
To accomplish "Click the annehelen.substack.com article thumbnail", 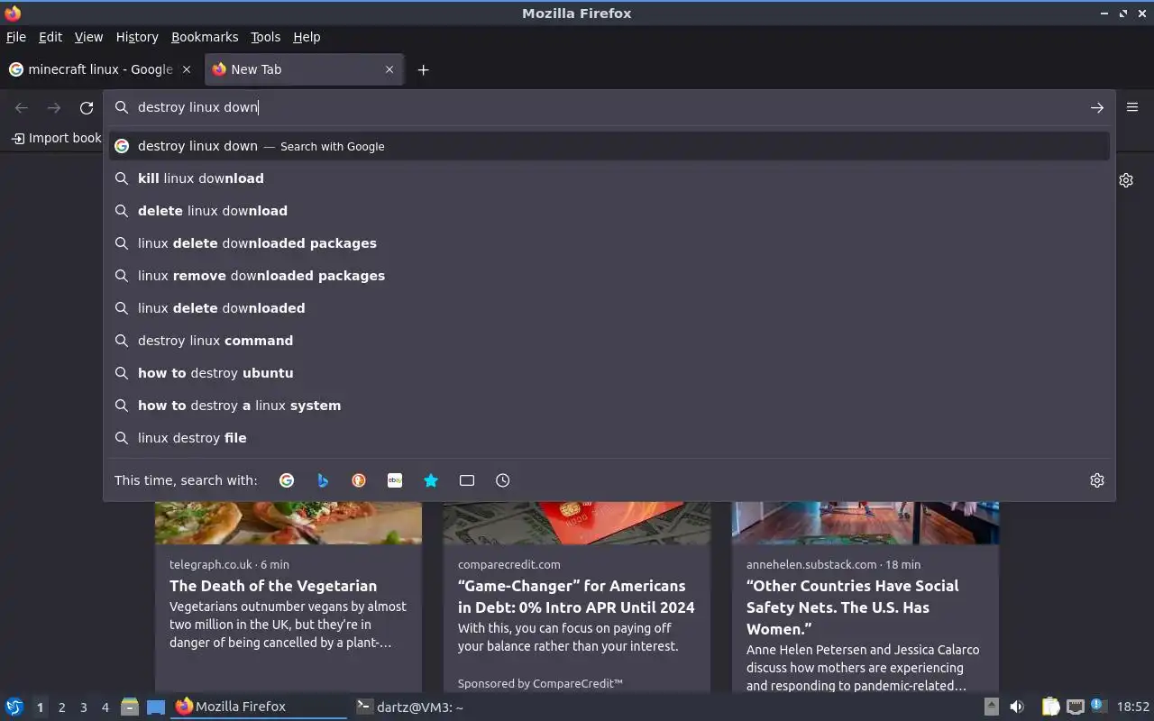I will (x=865, y=523).
